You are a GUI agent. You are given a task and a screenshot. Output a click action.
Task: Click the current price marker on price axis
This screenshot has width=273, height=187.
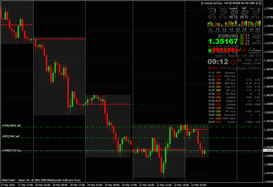click(x=268, y=150)
